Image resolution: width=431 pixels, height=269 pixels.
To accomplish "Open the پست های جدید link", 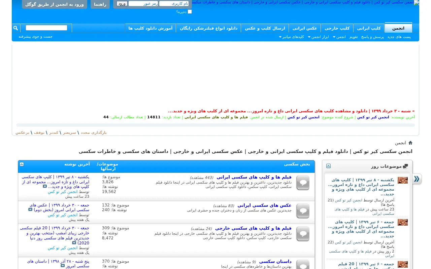I will pyautogui.click(x=399, y=37).
